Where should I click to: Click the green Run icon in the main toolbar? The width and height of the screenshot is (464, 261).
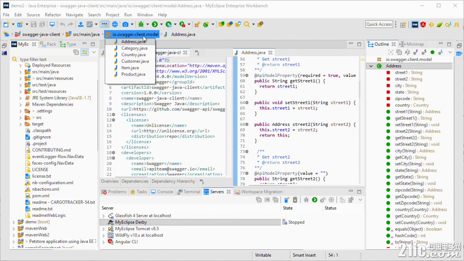coord(155,24)
